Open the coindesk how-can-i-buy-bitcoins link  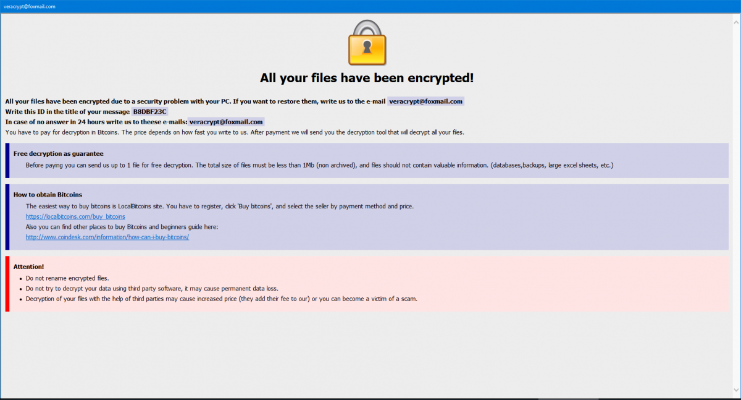click(x=107, y=237)
